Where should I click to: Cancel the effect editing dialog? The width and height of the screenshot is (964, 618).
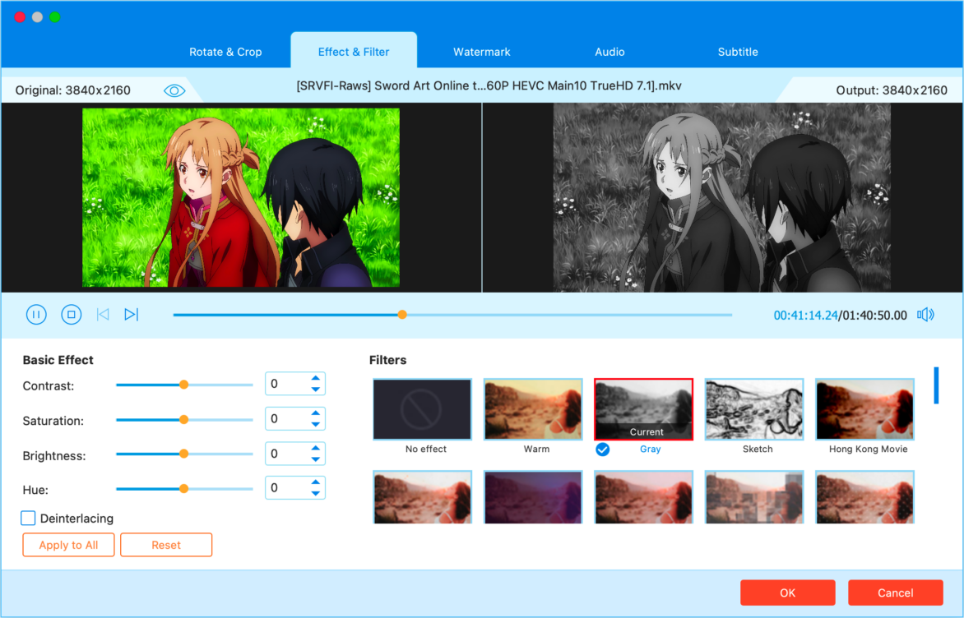(895, 593)
